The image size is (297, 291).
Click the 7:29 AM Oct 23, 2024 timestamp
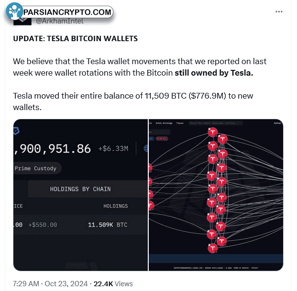click(x=50, y=284)
